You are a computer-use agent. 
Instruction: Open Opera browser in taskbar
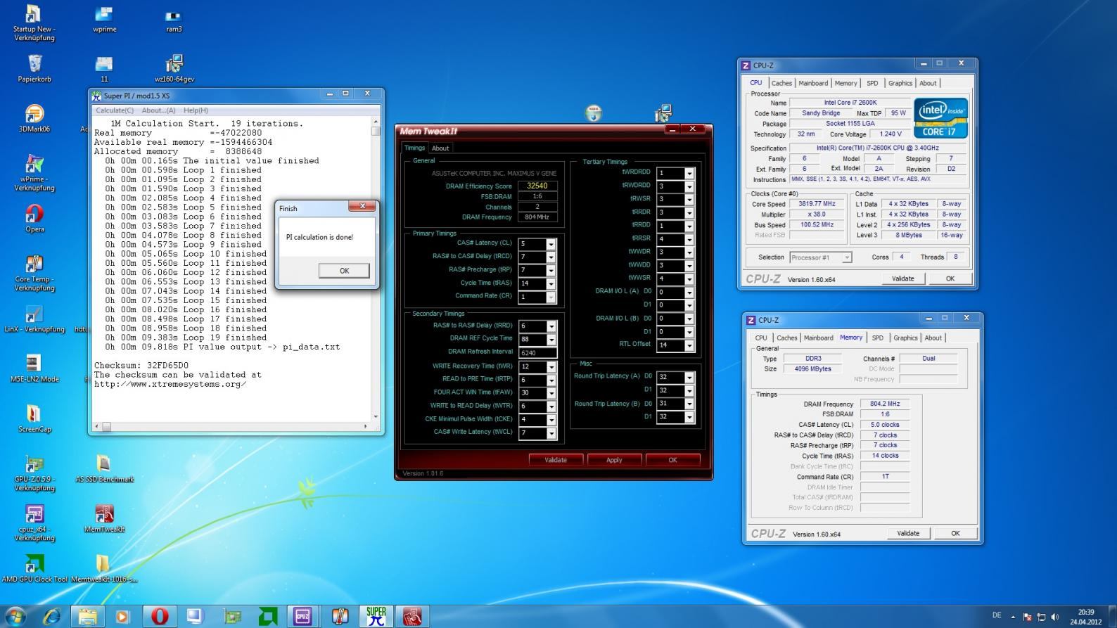click(x=160, y=617)
